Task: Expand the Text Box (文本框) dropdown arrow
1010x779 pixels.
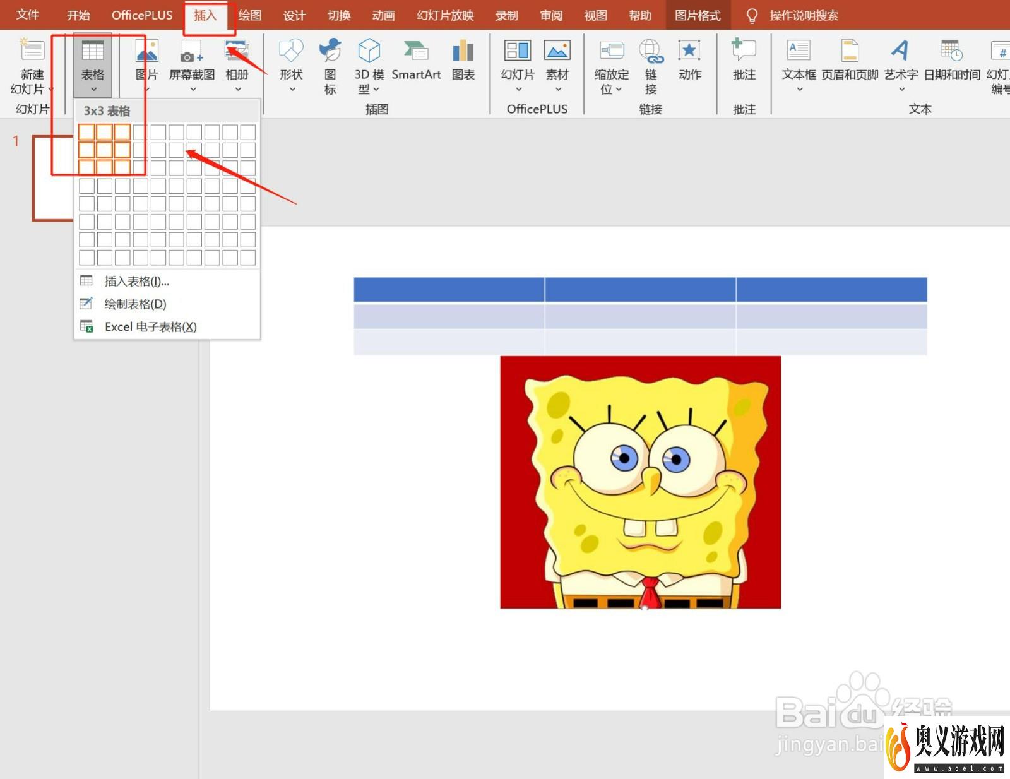Action: click(x=800, y=90)
